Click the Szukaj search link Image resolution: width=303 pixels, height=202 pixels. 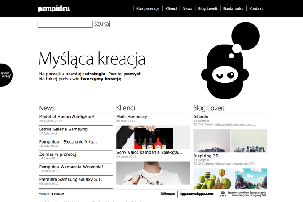(x=102, y=24)
